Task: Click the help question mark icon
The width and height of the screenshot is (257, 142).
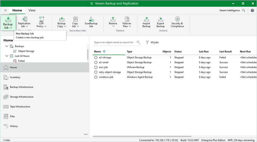Action: coord(252,11)
